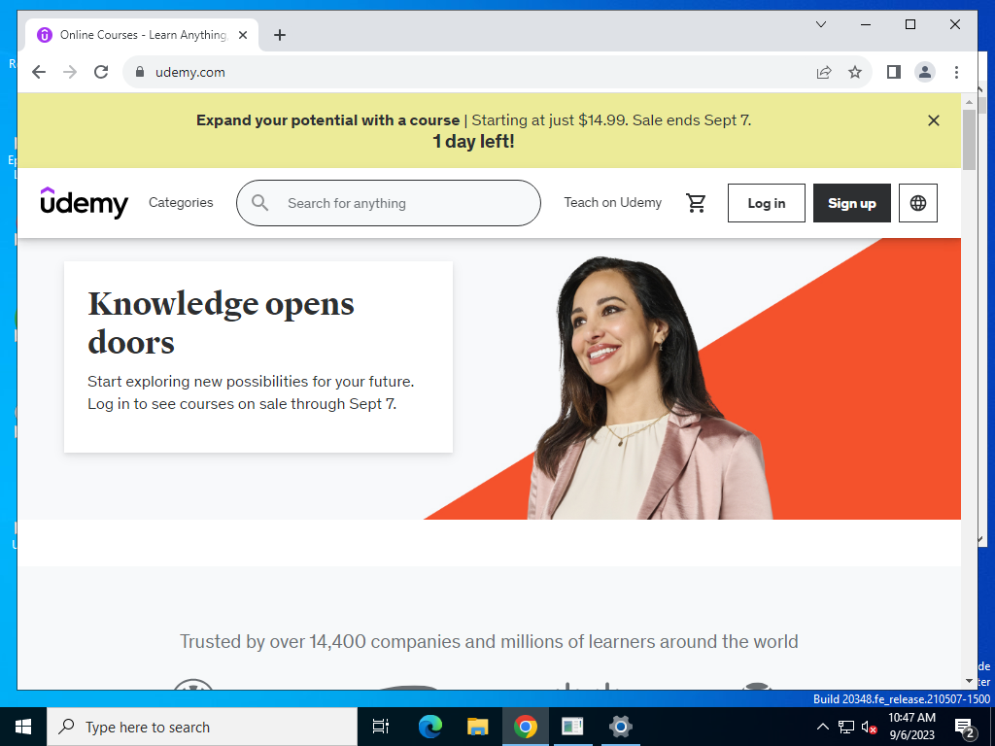The width and height of the screenshot is (995, 746).
Task: Click the address bar URL
Action: pyautogui.click(x=190, y=72)
